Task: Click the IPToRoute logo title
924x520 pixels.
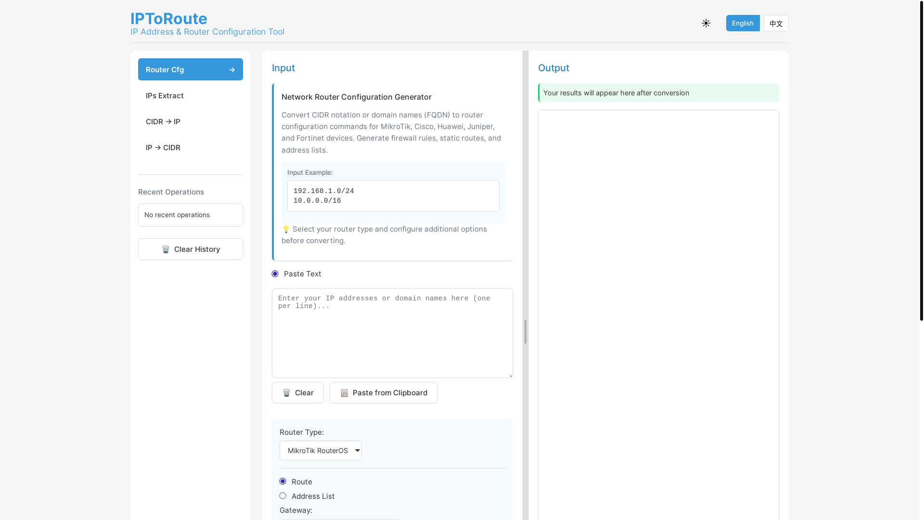Action: click(169, 18)
